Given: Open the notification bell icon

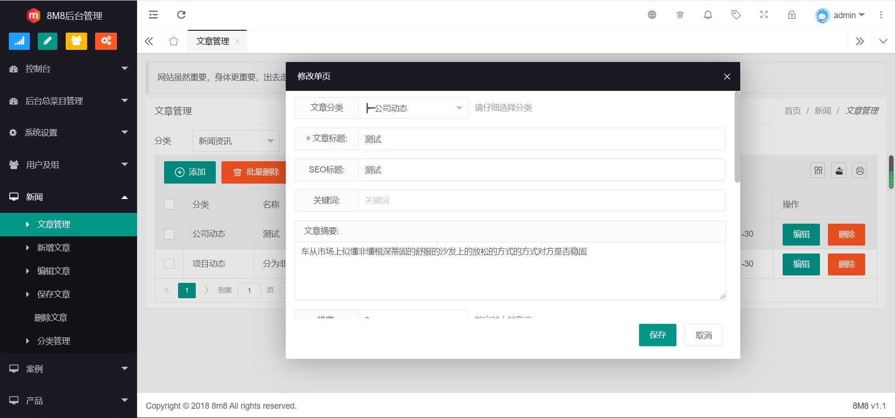Looking at the screenshot, I should pyautogui.click(x=708, y=15).
